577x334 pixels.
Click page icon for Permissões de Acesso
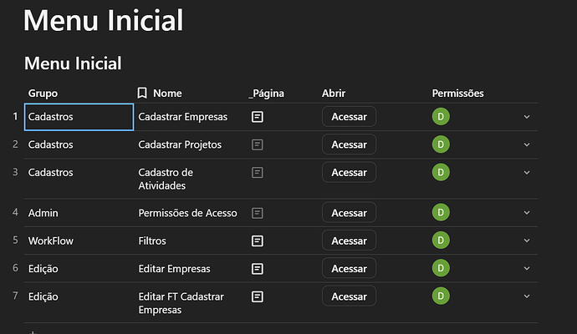[258, 213]
